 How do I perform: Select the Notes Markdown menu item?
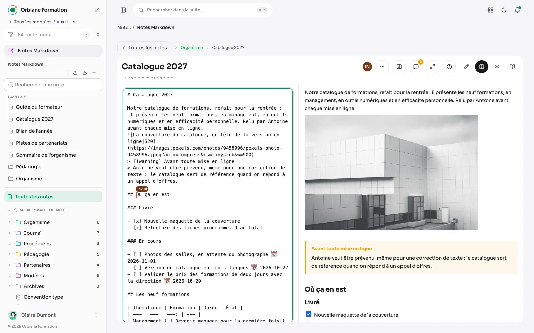[53, 51]
